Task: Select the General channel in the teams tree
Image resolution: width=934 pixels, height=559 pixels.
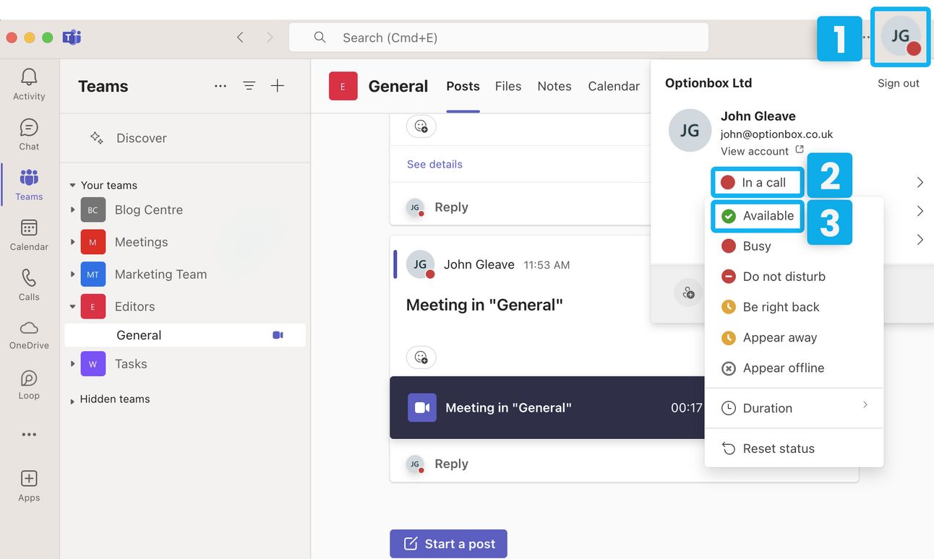Action: (x=185, y=335)
